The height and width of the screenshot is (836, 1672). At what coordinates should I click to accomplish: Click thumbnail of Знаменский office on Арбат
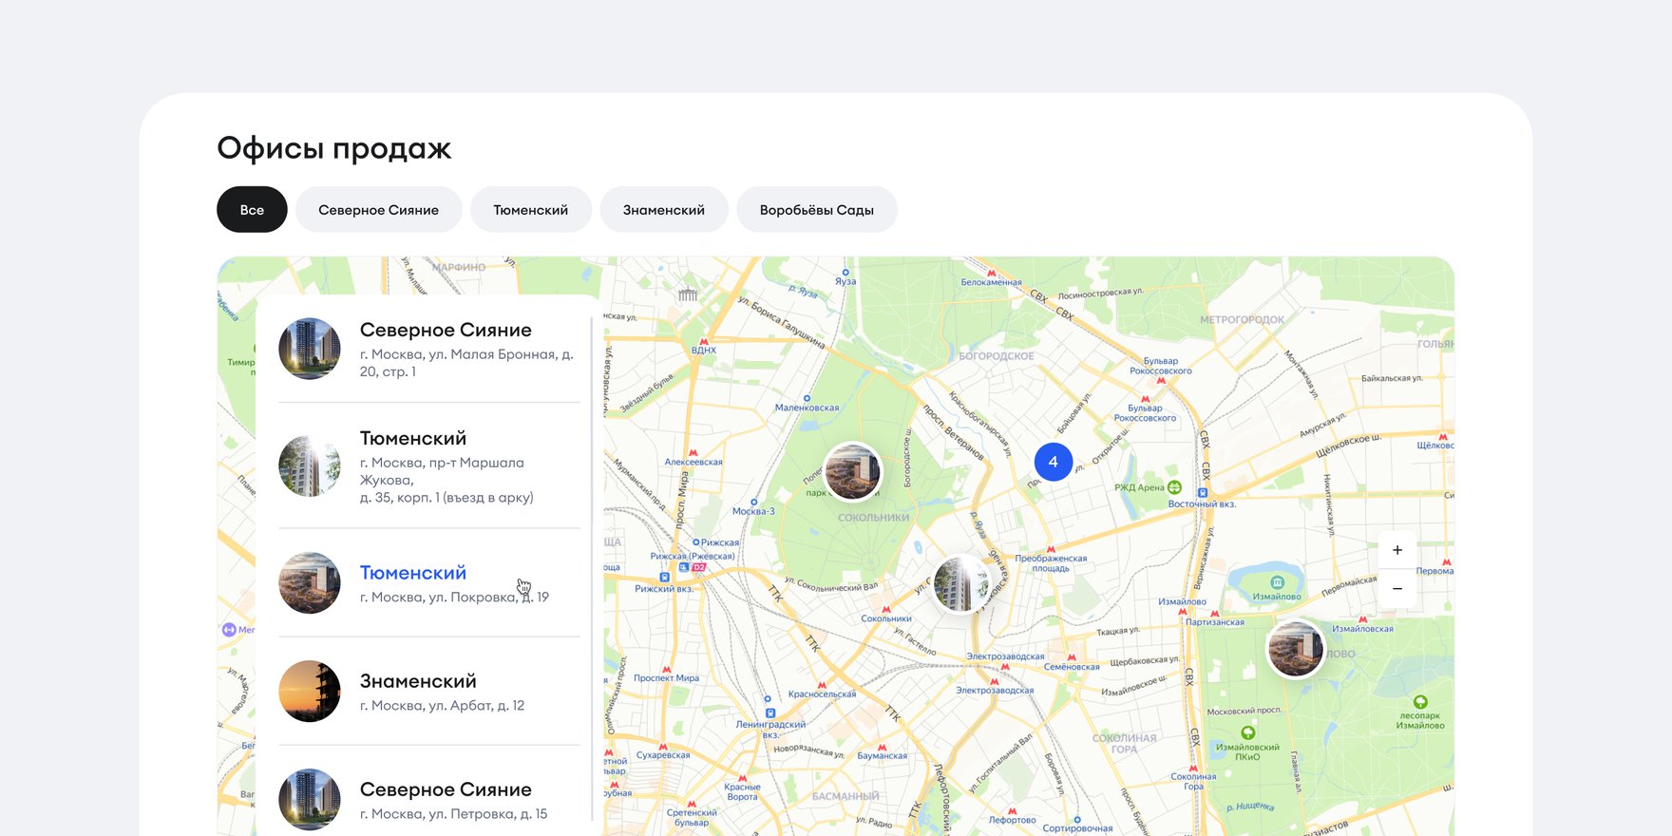pyautogui.click(x=310, y=692)
